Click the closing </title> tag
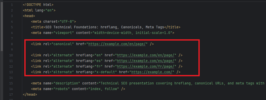 (172, 27)
